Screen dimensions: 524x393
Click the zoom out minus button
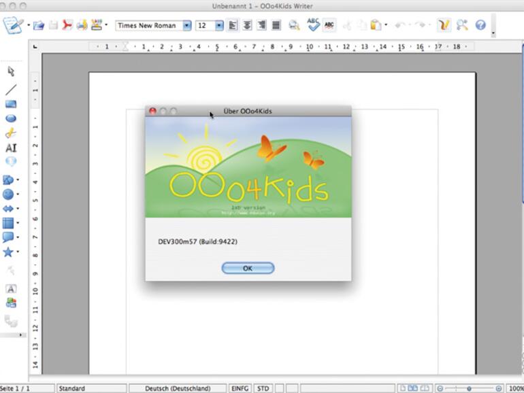440,389
